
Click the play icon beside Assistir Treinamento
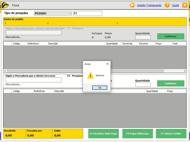132,5
